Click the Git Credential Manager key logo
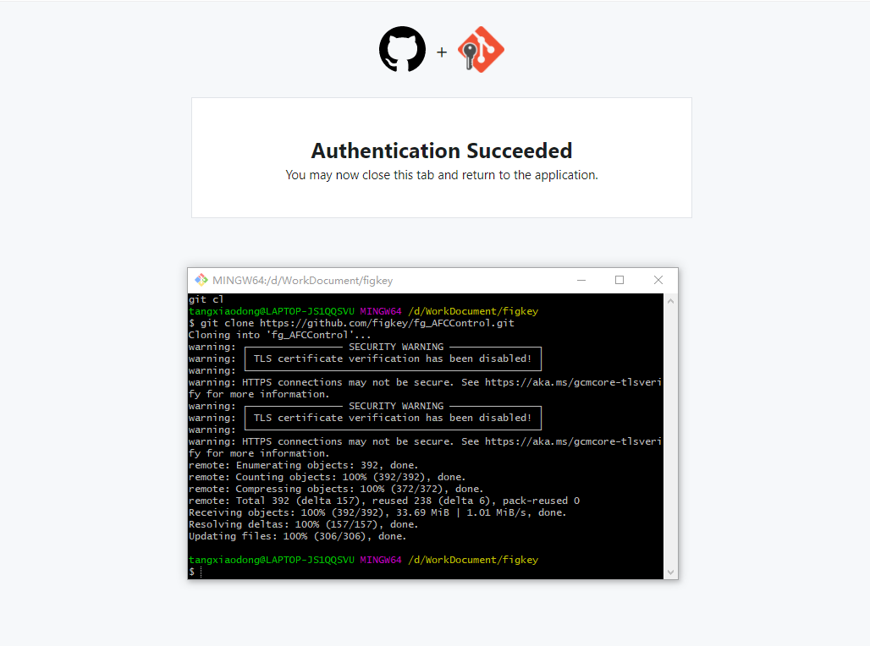This screenshot has width=870, height=646. click(480, 49)
